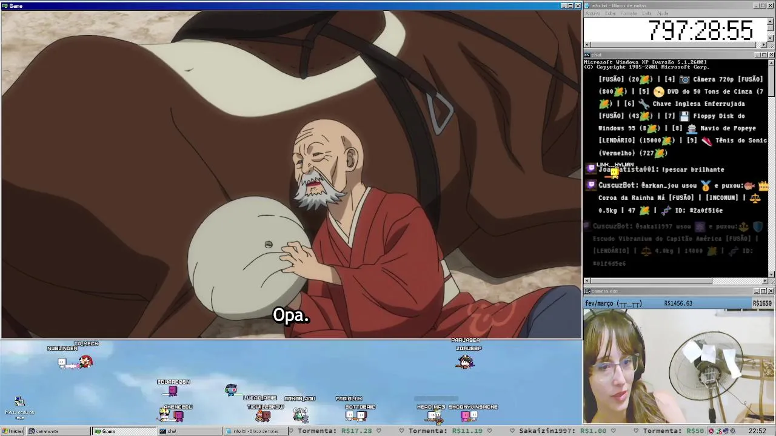Viewport: 776px width, 436px height.
Task: Select the Game taskbar button
Action: [124, 431]
